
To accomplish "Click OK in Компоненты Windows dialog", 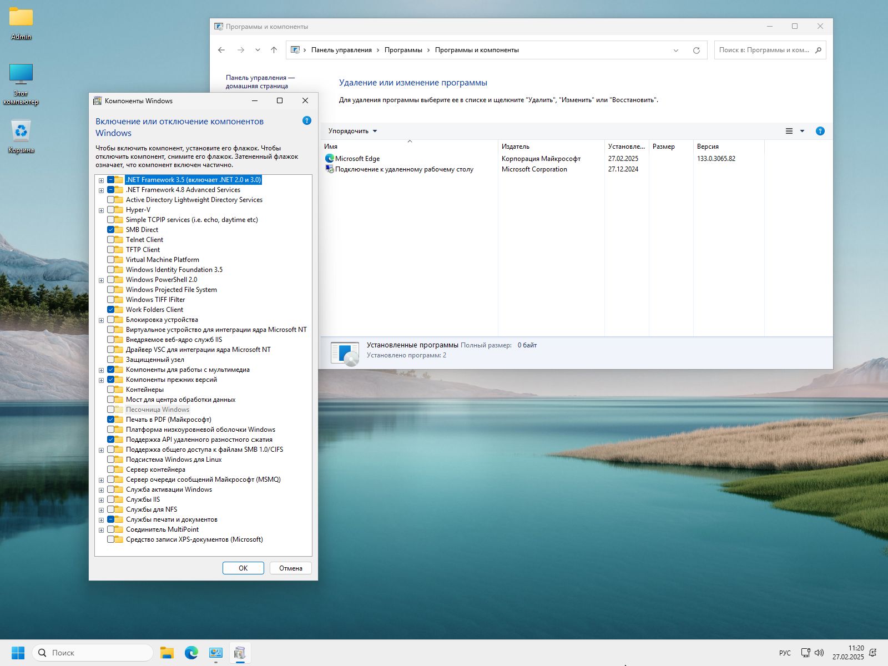I will point(243,568).
